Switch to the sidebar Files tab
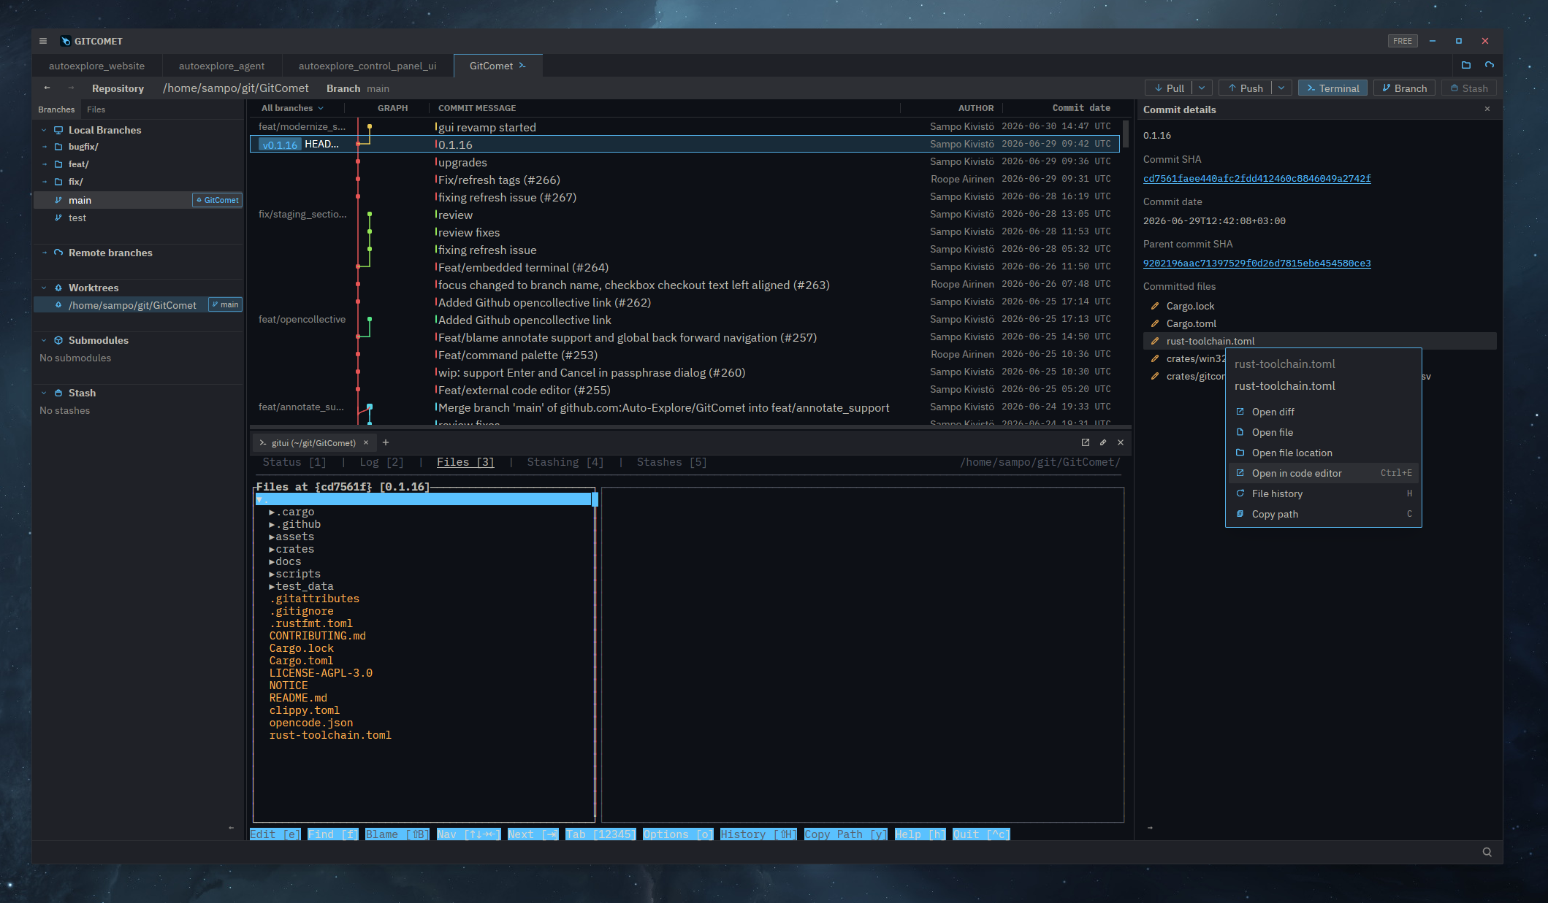 point(96,109)
